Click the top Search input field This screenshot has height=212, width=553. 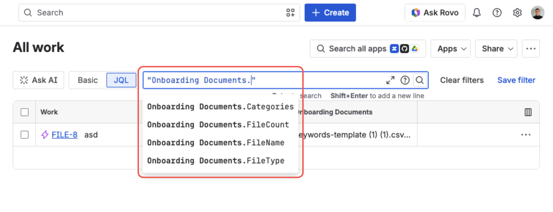click(159, 13)
